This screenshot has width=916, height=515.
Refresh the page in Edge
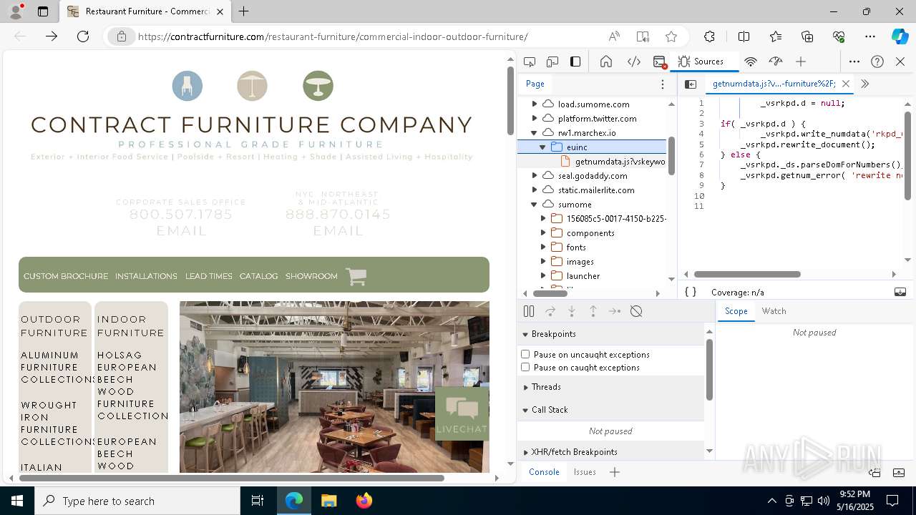point(83,36)
